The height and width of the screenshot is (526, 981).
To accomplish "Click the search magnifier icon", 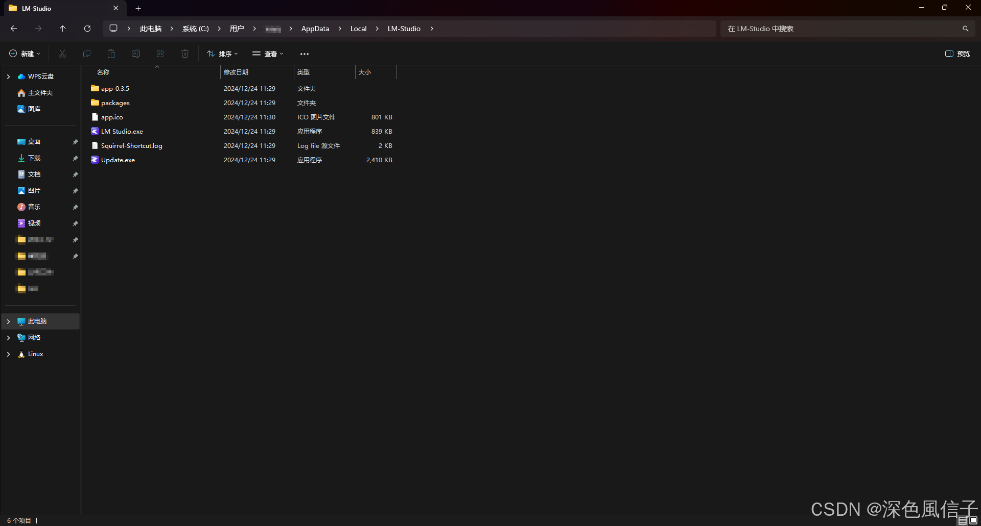I will (x=965, y=29).
